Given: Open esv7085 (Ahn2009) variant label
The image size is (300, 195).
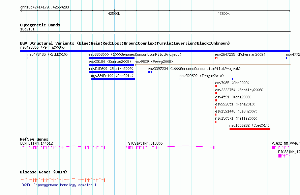Looking at the screenshot, I should [x=232, y=83].
